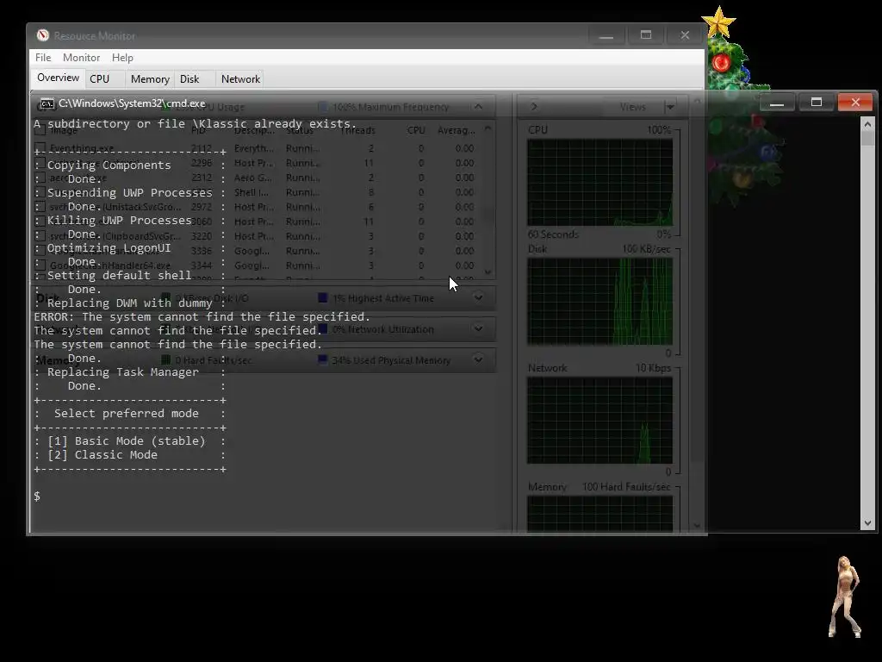Click the blue Used Physical Memory legend square
Viewport: 882px width, 662px height.
pyautogui.click(x=322, y=359)
